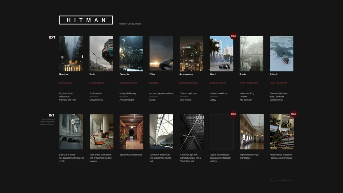Select the Colombia rainy night thumbnail

131,54
